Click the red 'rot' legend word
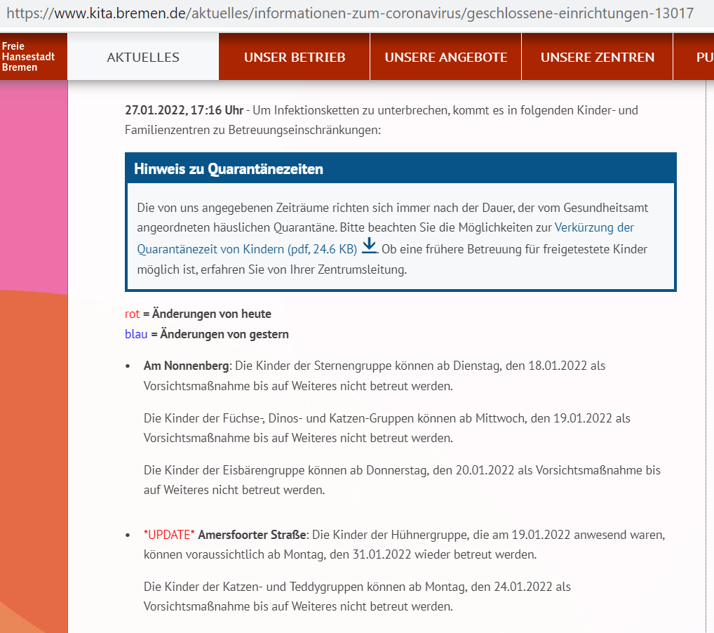 132,314
